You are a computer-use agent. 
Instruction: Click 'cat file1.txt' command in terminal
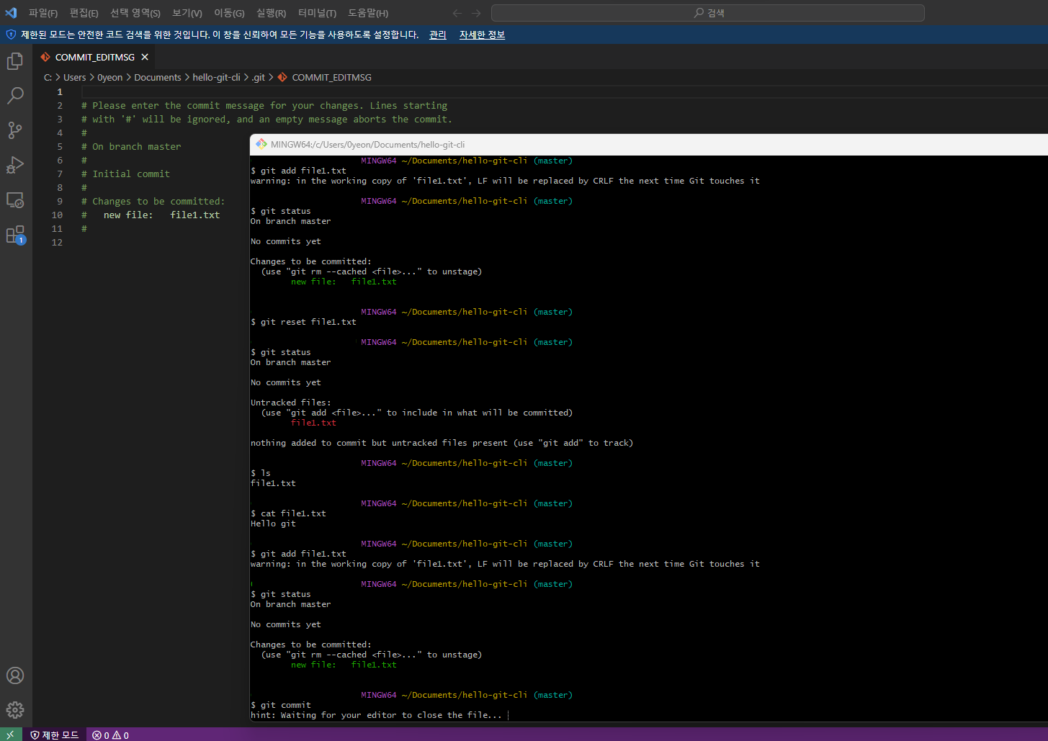tap(293, 513)
